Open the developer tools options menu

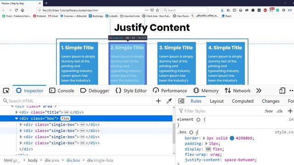point(291,91)
